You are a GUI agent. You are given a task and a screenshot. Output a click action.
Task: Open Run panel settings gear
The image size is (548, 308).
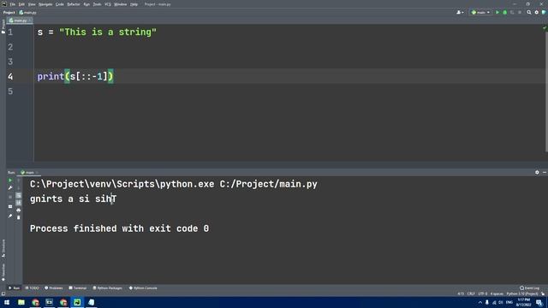point(537,172)
